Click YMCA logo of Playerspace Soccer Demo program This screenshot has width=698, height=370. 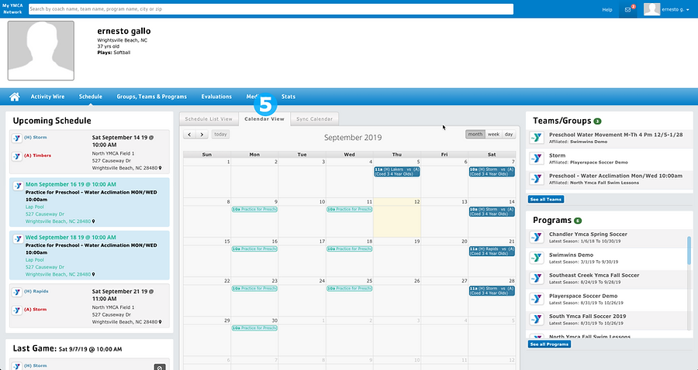click(x=537, y=299)
